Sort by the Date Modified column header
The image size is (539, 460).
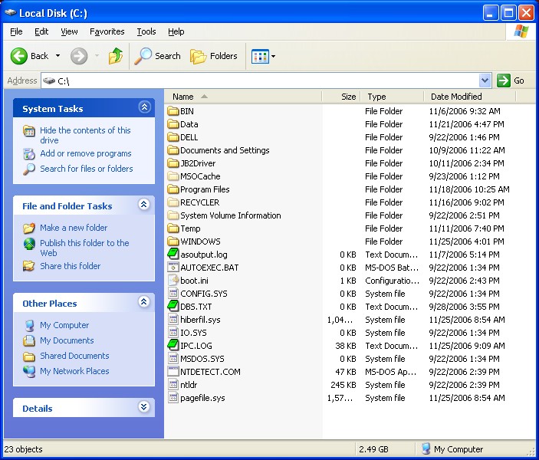pos(469,97)
